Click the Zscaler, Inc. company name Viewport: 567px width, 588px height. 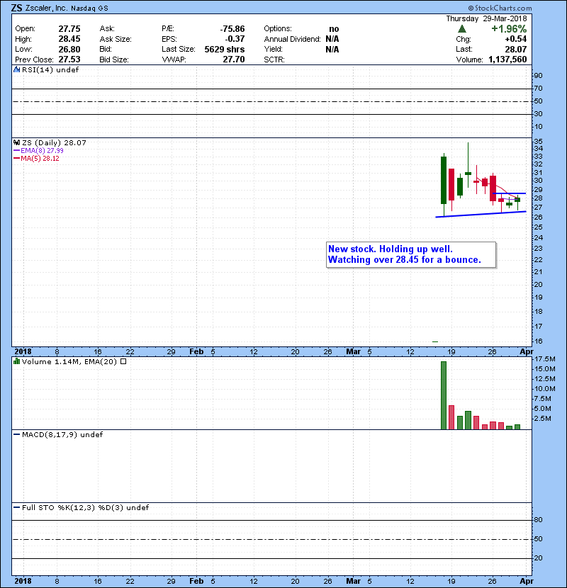pos(47,8)
